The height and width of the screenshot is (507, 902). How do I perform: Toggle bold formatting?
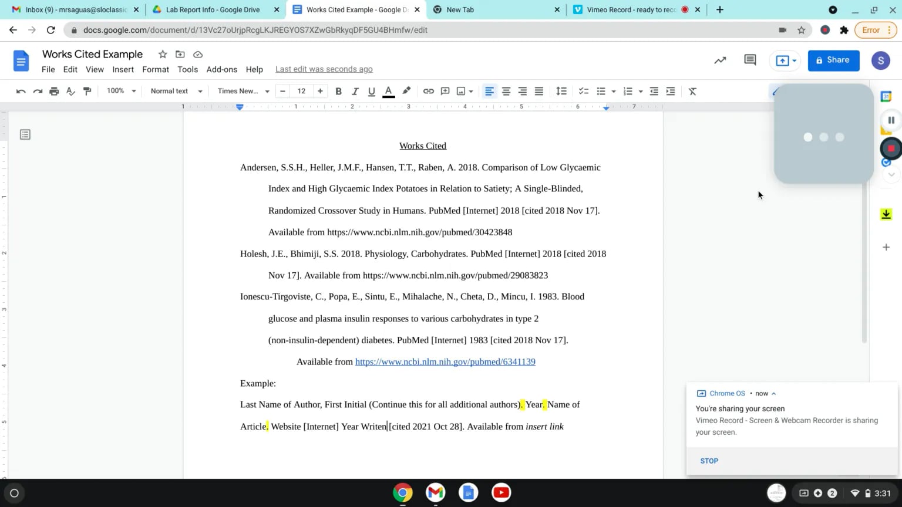pyautogui.click(x=338, y=91)
